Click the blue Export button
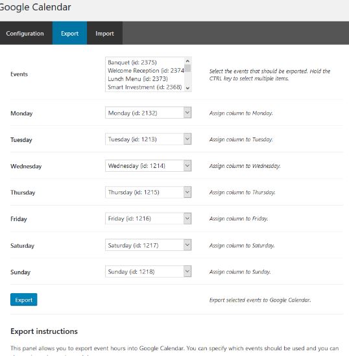The width and height of the screenshot is (349, 356). click(23, 300)
